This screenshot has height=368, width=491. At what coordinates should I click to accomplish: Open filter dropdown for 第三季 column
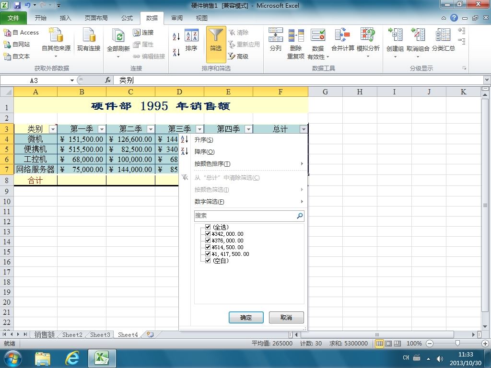coord(199,129)
